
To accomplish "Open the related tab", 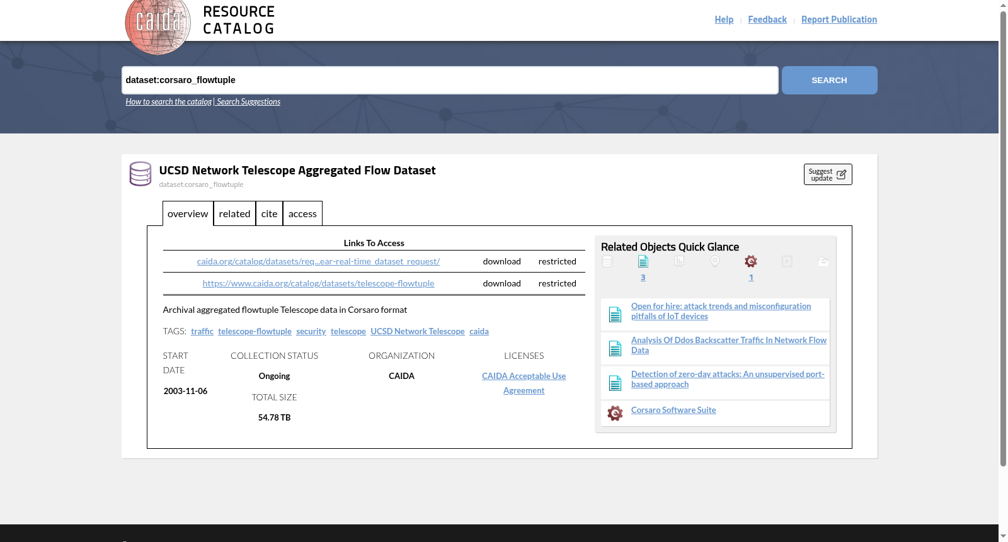I will [234, 213].
